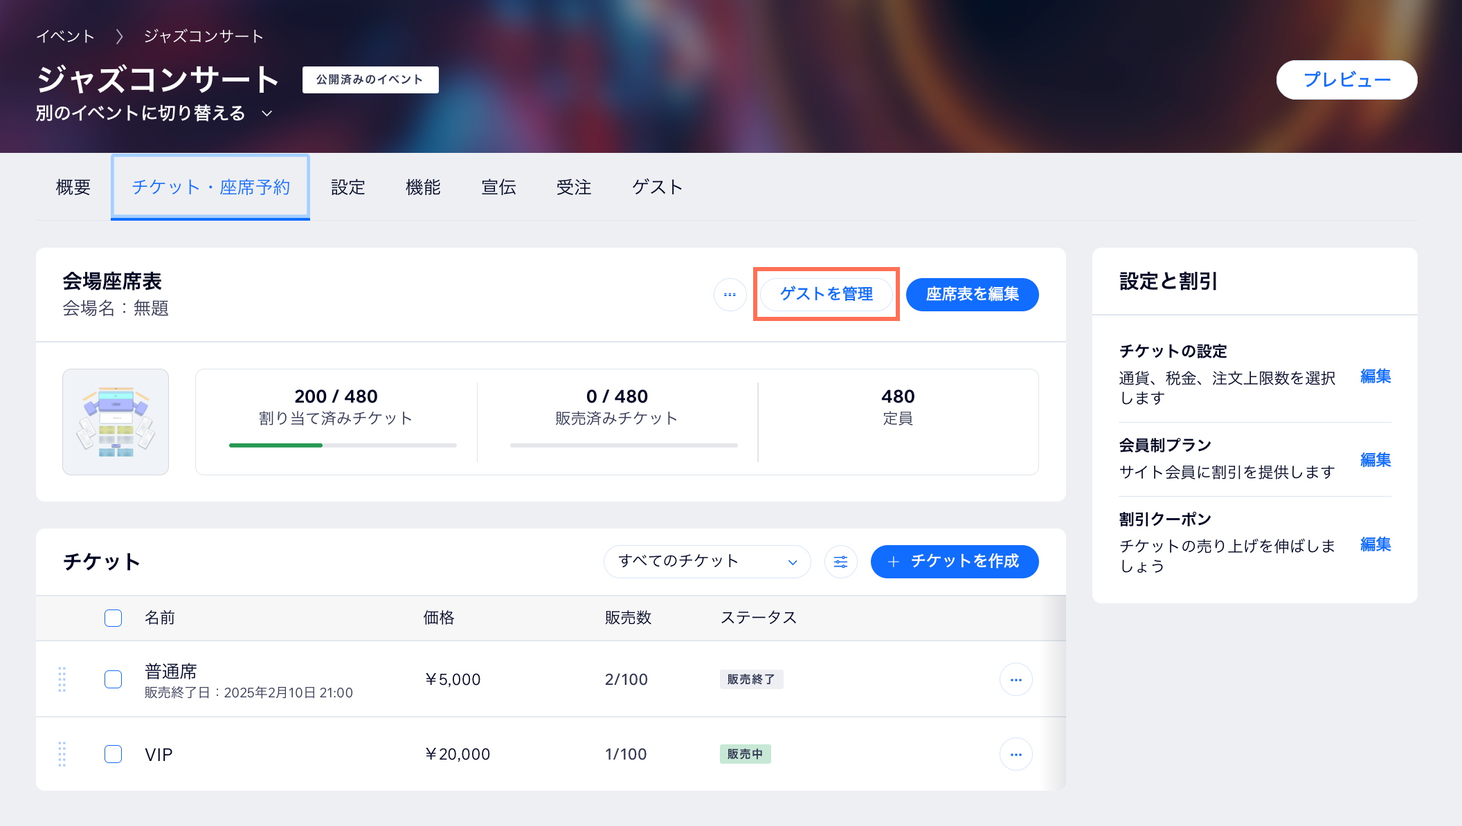Check the select-all checkbox in ticket table
The height and width of the screenshot is (826, 1462).
click(113, 618)
